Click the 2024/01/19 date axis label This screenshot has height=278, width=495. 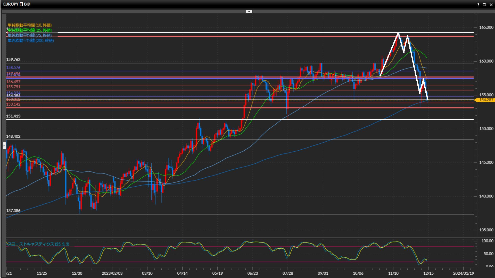point(463,273)
